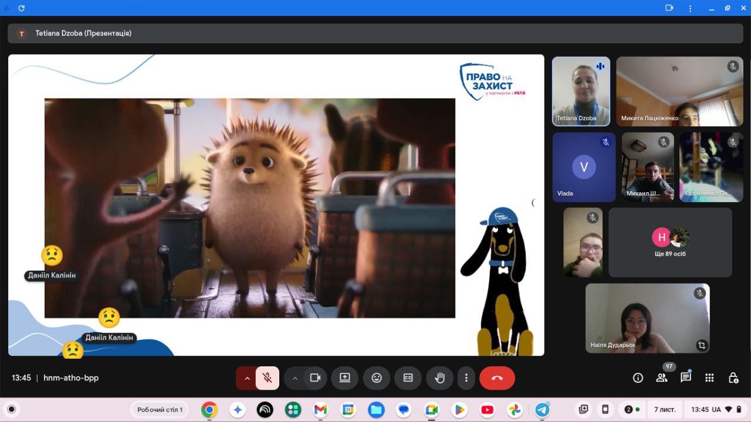This screenshot has width=751, height=422.
Task: Open Telegram from the shelf
Action: 542,410
